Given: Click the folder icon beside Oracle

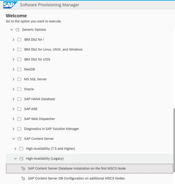Looking at the screenshot, I should 19,89.
